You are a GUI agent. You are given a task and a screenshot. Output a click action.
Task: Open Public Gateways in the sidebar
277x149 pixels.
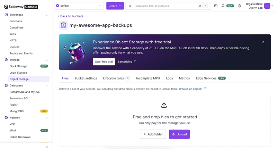point(20,137)
